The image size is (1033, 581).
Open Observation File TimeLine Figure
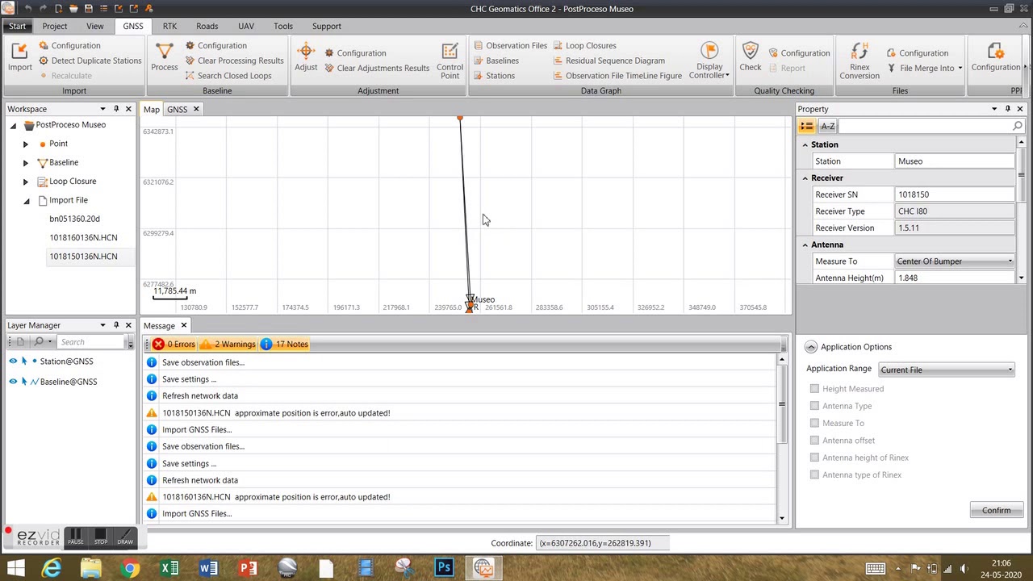point(617,76)
